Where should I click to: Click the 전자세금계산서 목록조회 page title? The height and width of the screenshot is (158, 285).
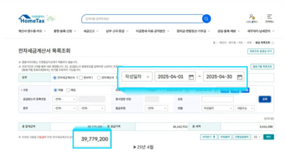[44, 51]
